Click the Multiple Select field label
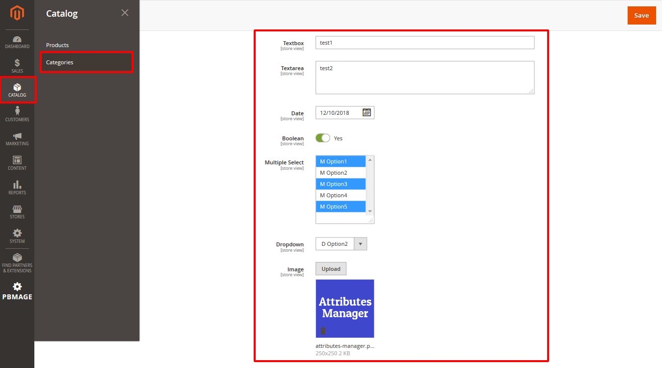 tap(284, 162)
